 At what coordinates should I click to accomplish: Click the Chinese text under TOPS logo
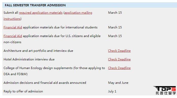[166, 93]
